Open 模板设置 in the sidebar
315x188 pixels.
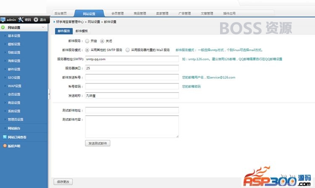click(x=14, y=44)
